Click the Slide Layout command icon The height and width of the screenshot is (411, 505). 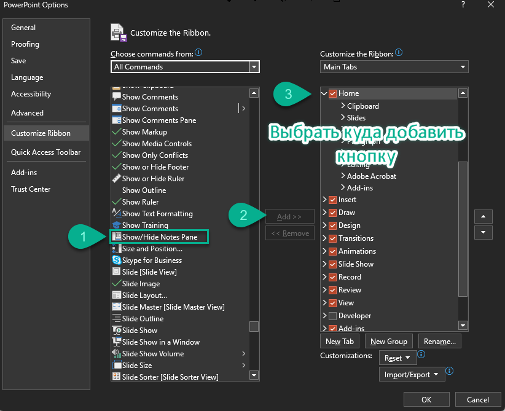(116, 295)
